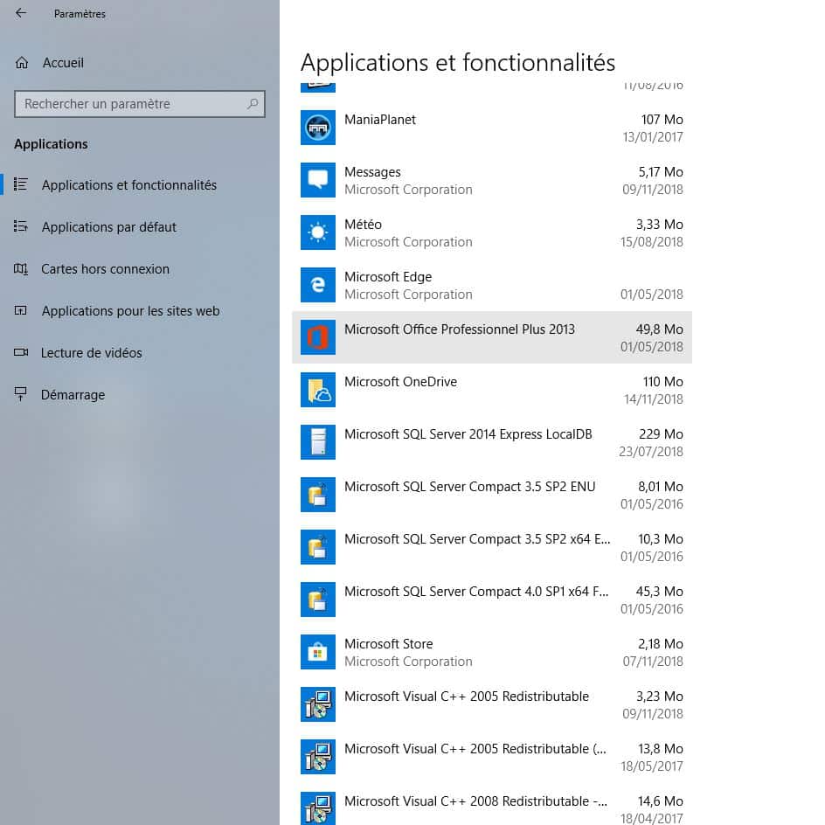This screenshot has height=825, width=825.
Task: Click the ManiaPlanet app icon
Action: point(317,128)
